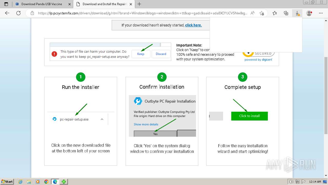This screenshot has height=185, width=328.
Task: Click the red warning icon in the image
Action: [x=54, y=54]
